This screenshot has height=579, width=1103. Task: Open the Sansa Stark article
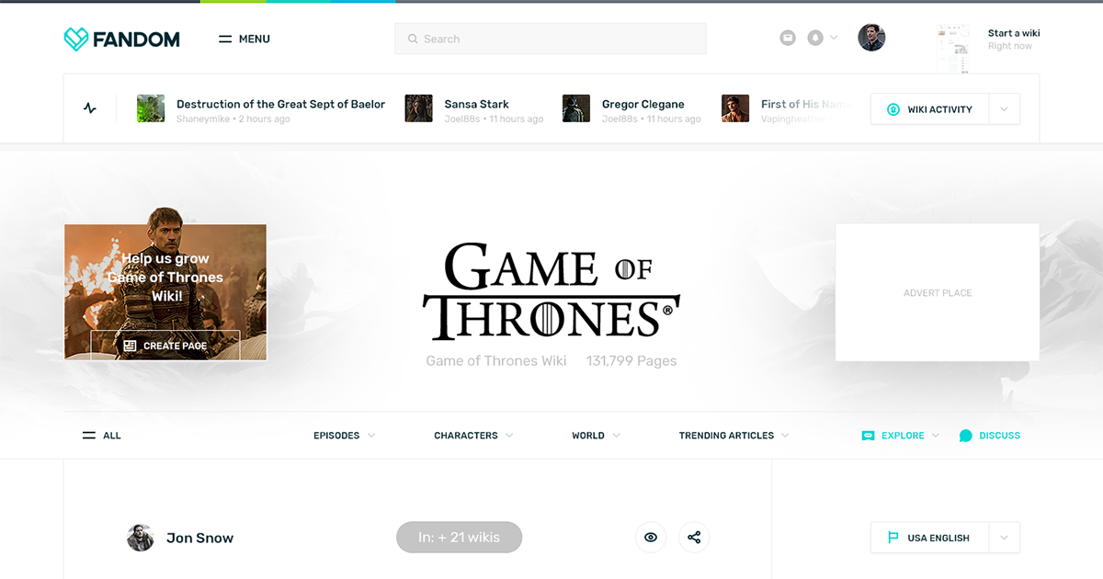pos(476,104)
